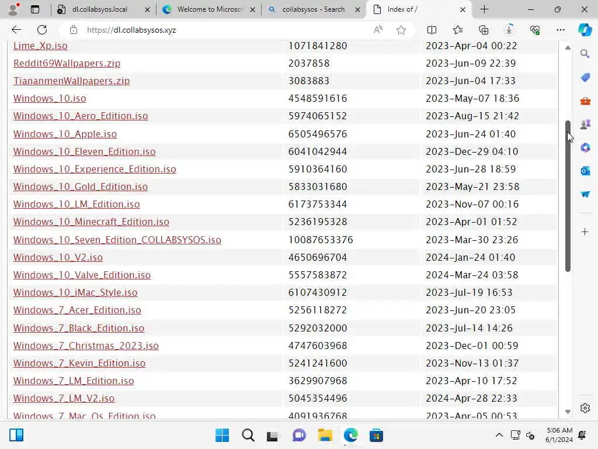
Task: Open File Explorer from taskbar
Action: coord(325,435)
